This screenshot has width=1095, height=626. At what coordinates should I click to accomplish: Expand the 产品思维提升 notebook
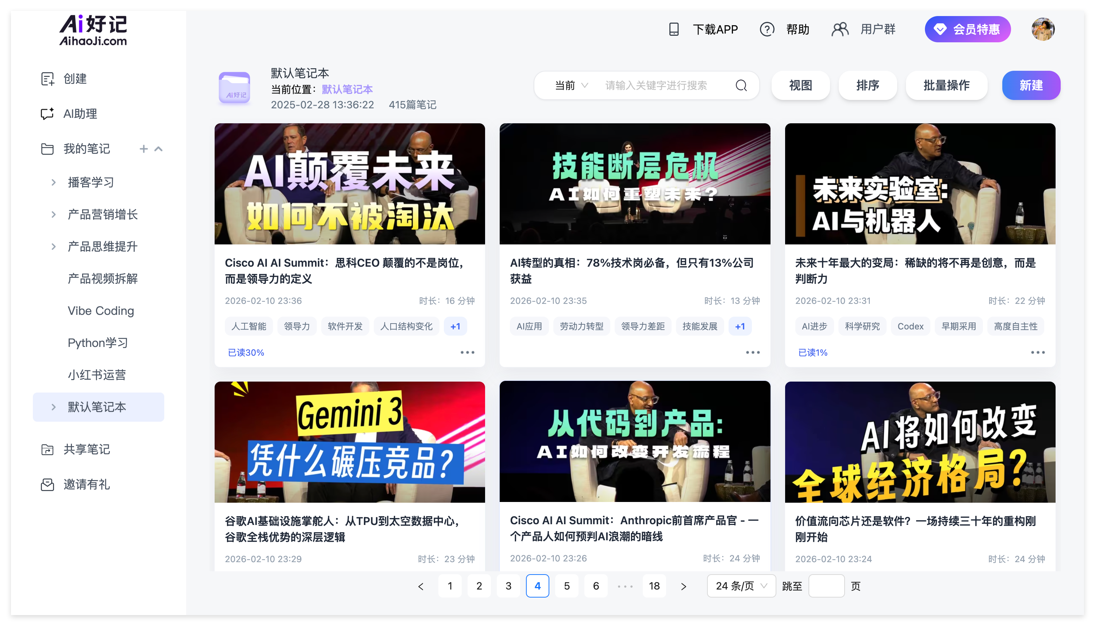tap(53, 246)
